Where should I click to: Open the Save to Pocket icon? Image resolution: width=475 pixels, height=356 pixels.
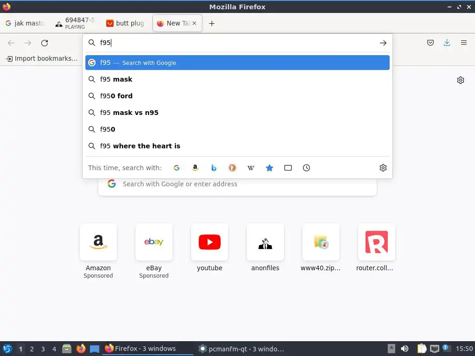click(430, 43)
